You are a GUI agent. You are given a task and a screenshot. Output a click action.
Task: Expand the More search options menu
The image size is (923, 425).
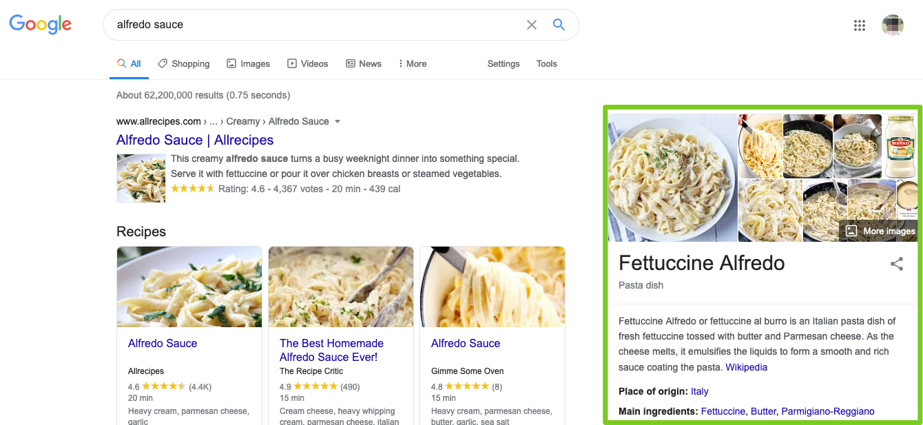tap(411, 63)
